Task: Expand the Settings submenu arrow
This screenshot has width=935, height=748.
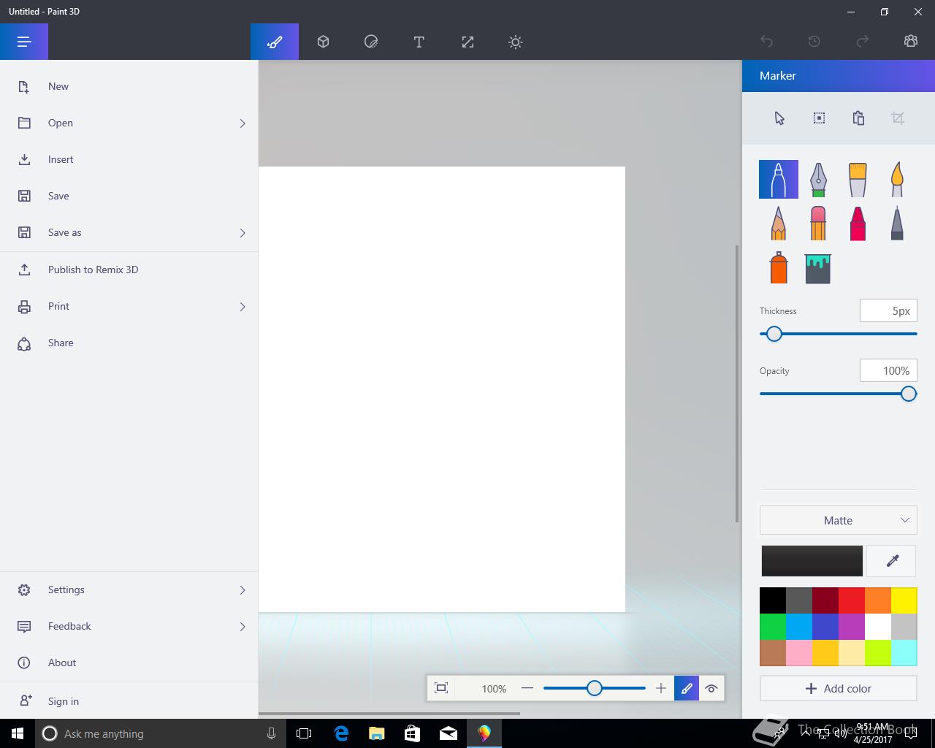Action: 243,590
